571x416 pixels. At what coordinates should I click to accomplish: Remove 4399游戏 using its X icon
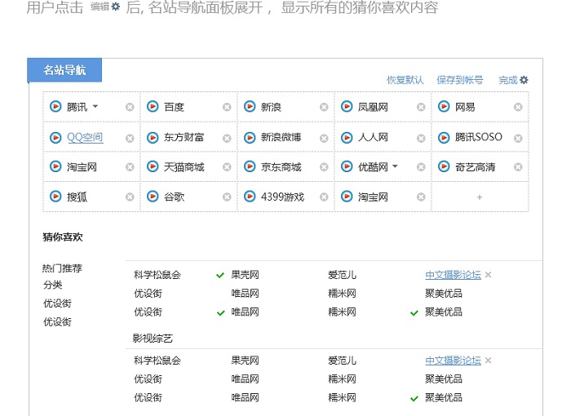324,197
